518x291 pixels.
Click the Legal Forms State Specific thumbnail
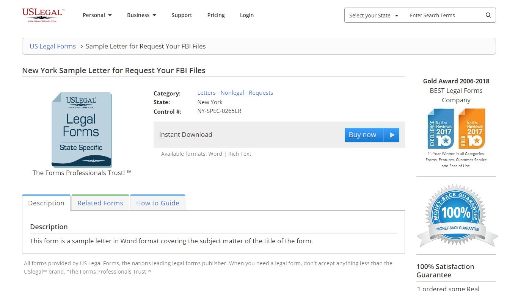pyautogui.click(x=82, y=129)
